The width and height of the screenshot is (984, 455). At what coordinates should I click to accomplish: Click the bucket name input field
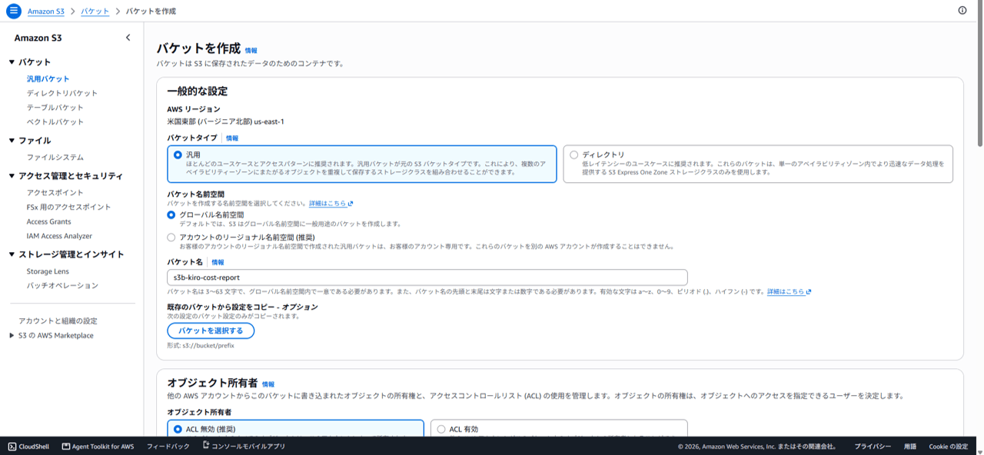(x=427, y=277)
